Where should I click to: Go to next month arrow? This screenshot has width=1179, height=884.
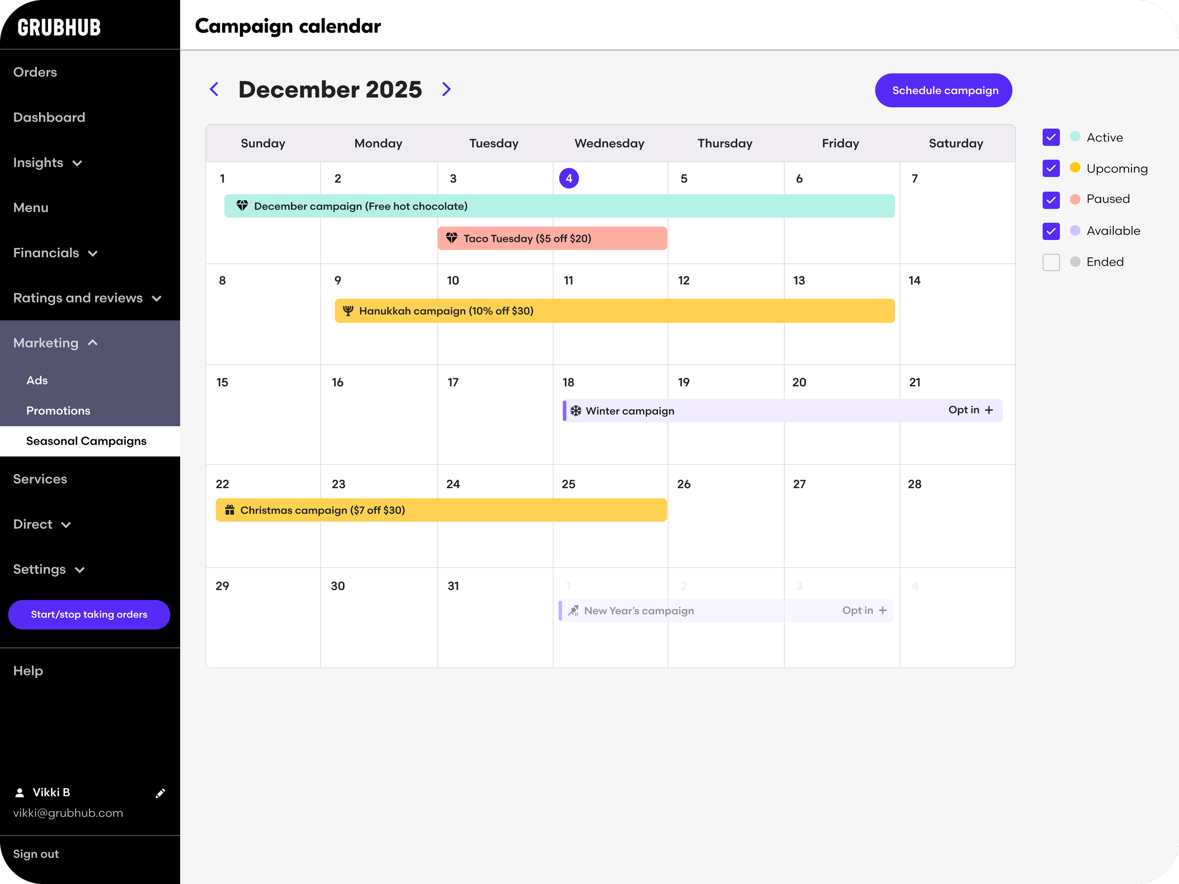447,90
